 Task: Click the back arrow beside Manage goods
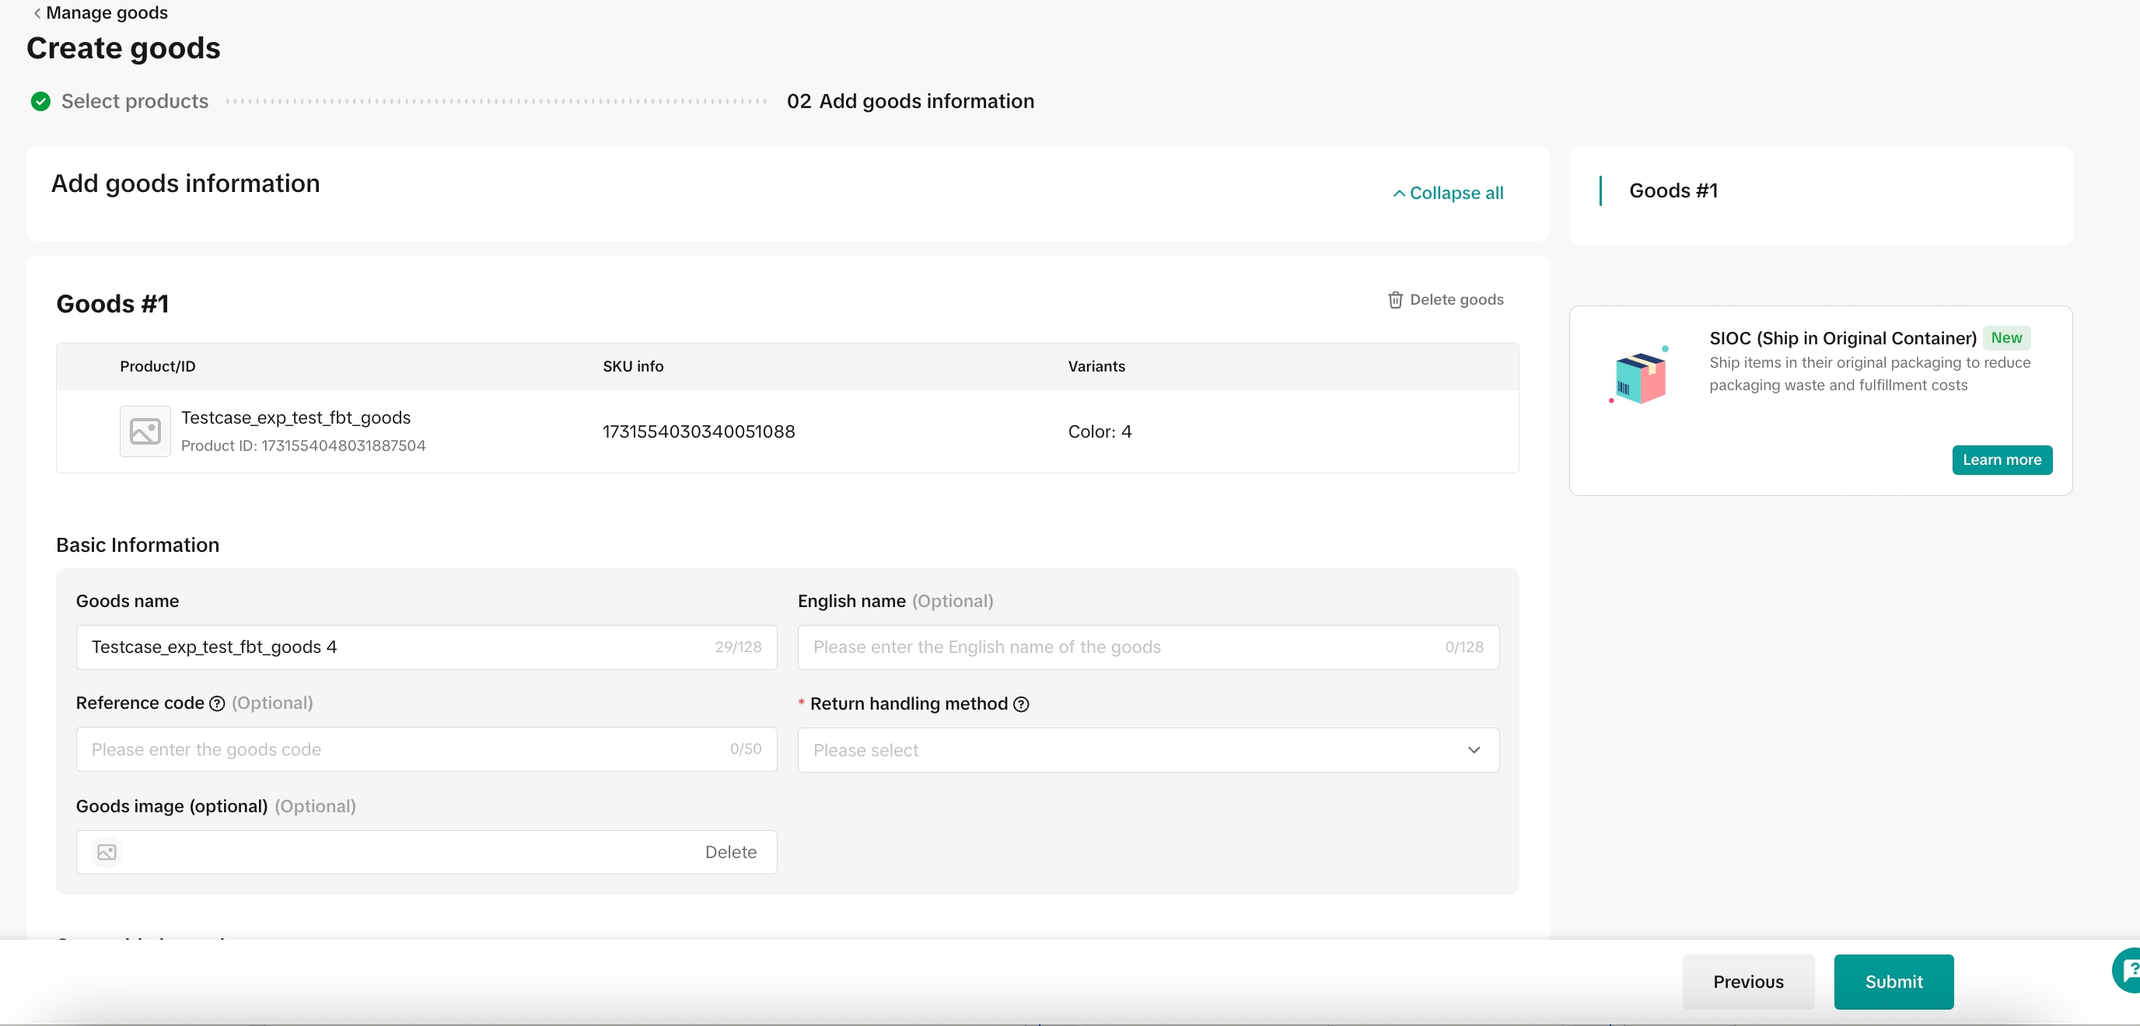[37, 12]
